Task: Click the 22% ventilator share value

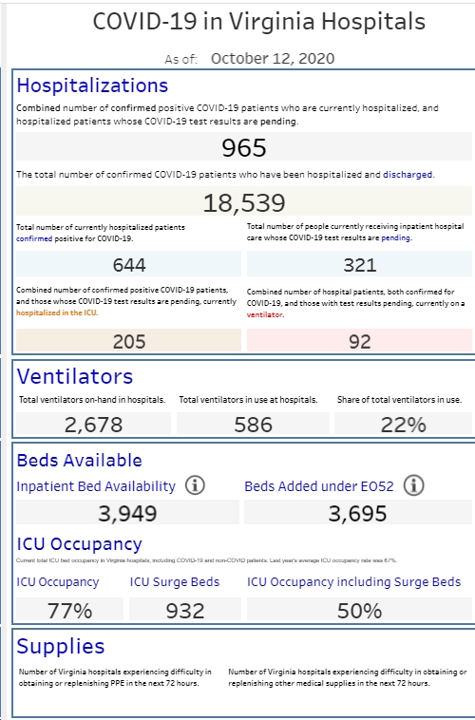Action: (x=404, y=424)
